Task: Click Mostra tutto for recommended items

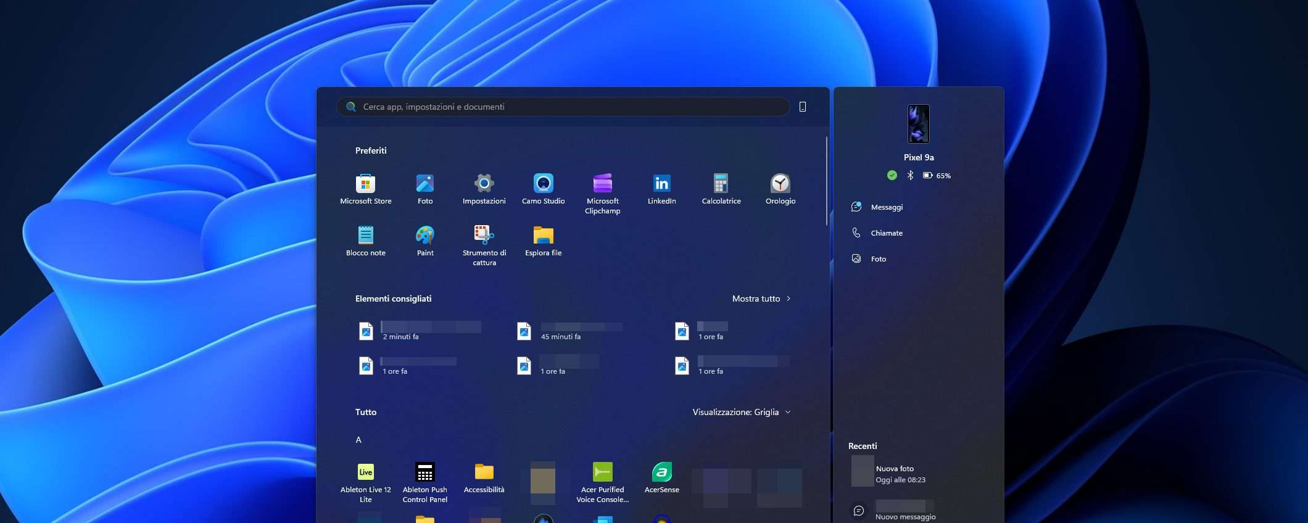Action: tap(761, 299)
